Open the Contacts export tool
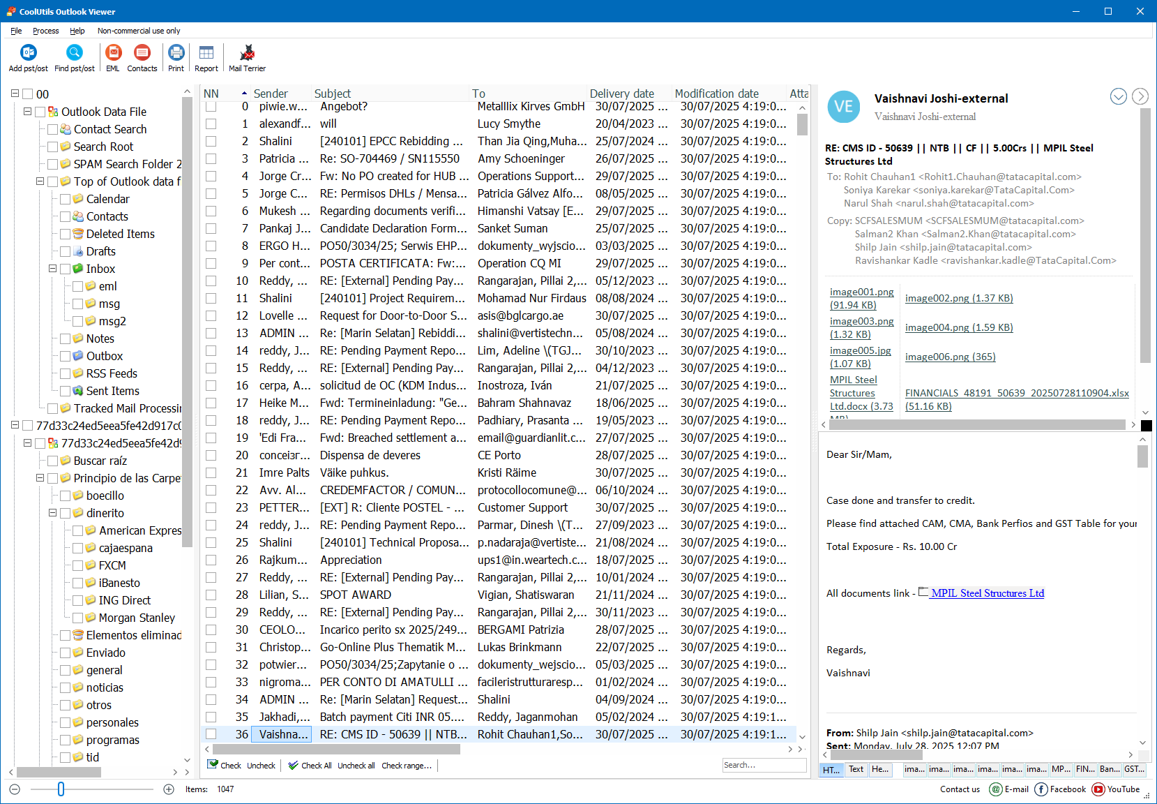 pos(142,58)
